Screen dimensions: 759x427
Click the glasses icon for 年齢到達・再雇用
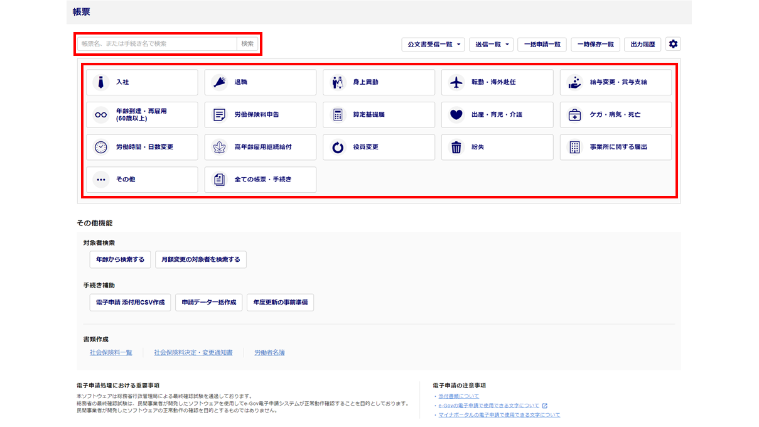coord(101,115)
